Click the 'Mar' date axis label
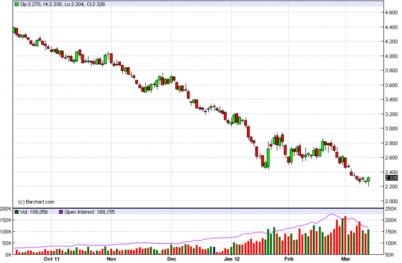The image size is (402, 263). [x=346, y=259]
